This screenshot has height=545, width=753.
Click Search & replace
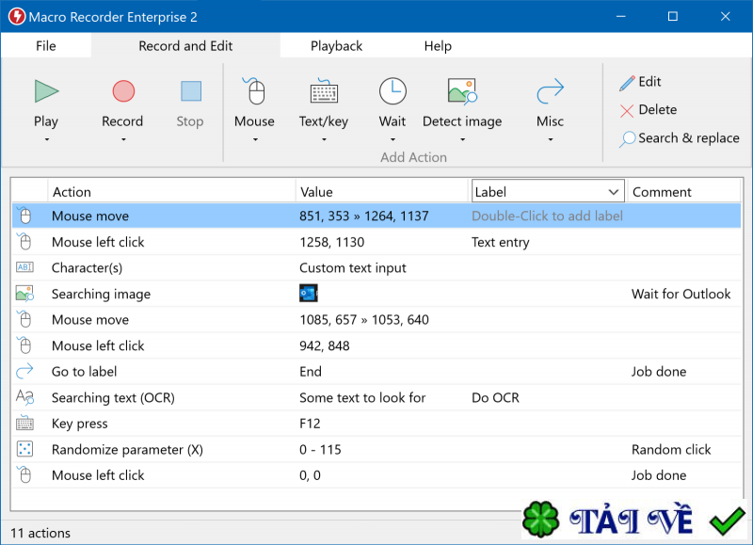679,138
